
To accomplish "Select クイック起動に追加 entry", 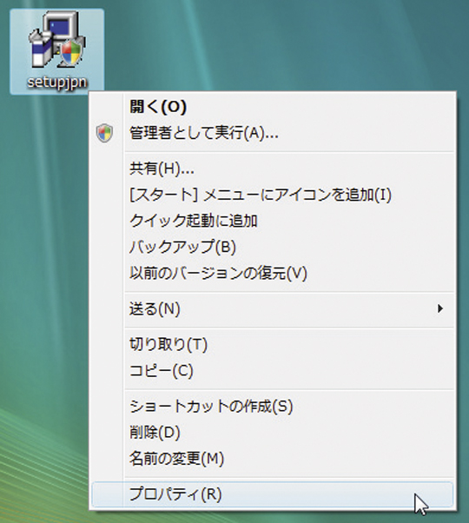I will (x=273, y=221).
